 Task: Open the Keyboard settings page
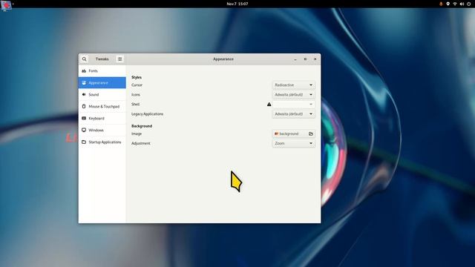coord(102,118)
